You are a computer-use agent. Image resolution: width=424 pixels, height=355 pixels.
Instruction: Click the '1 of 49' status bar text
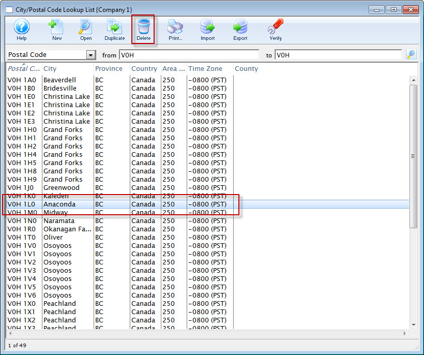click(x=17, y=345)
